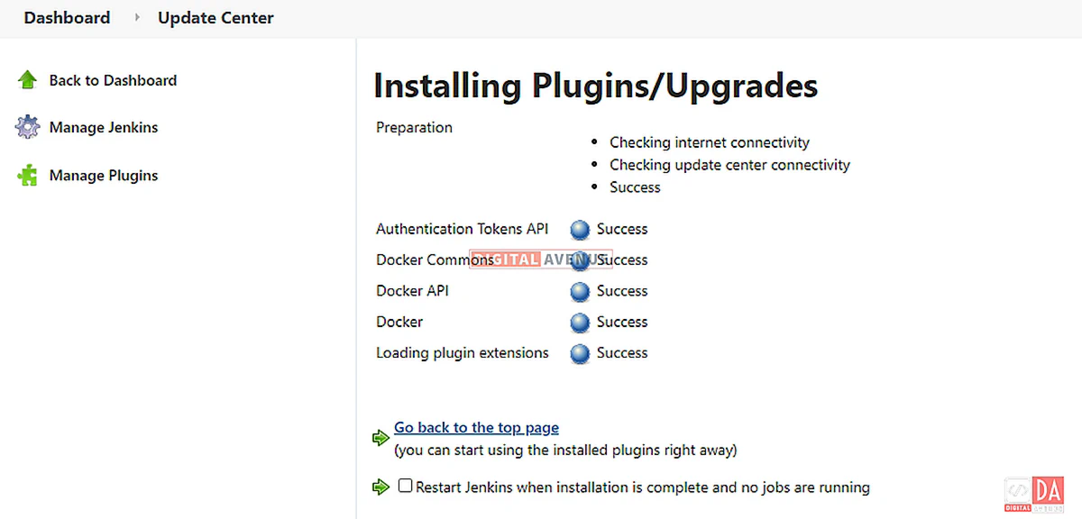1082x519 pixels.
Task: Open the Dashboard breadcrumb
Action: 67,18
